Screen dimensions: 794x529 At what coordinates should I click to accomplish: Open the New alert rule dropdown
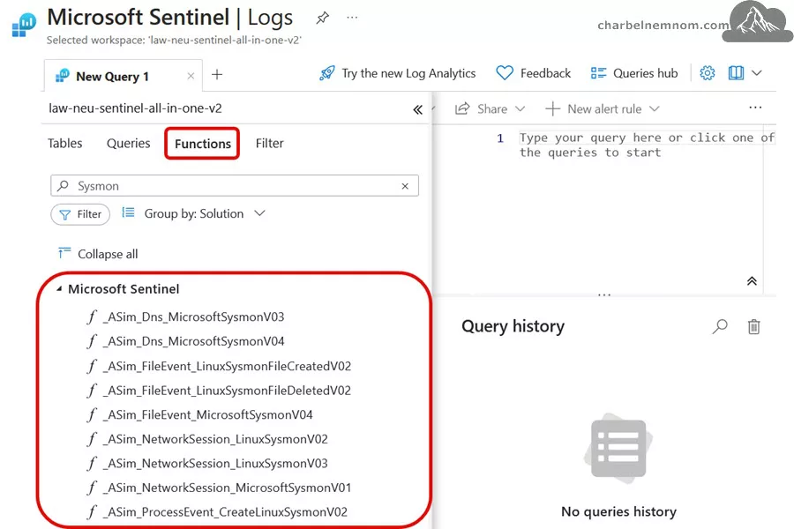click(603, 108)
